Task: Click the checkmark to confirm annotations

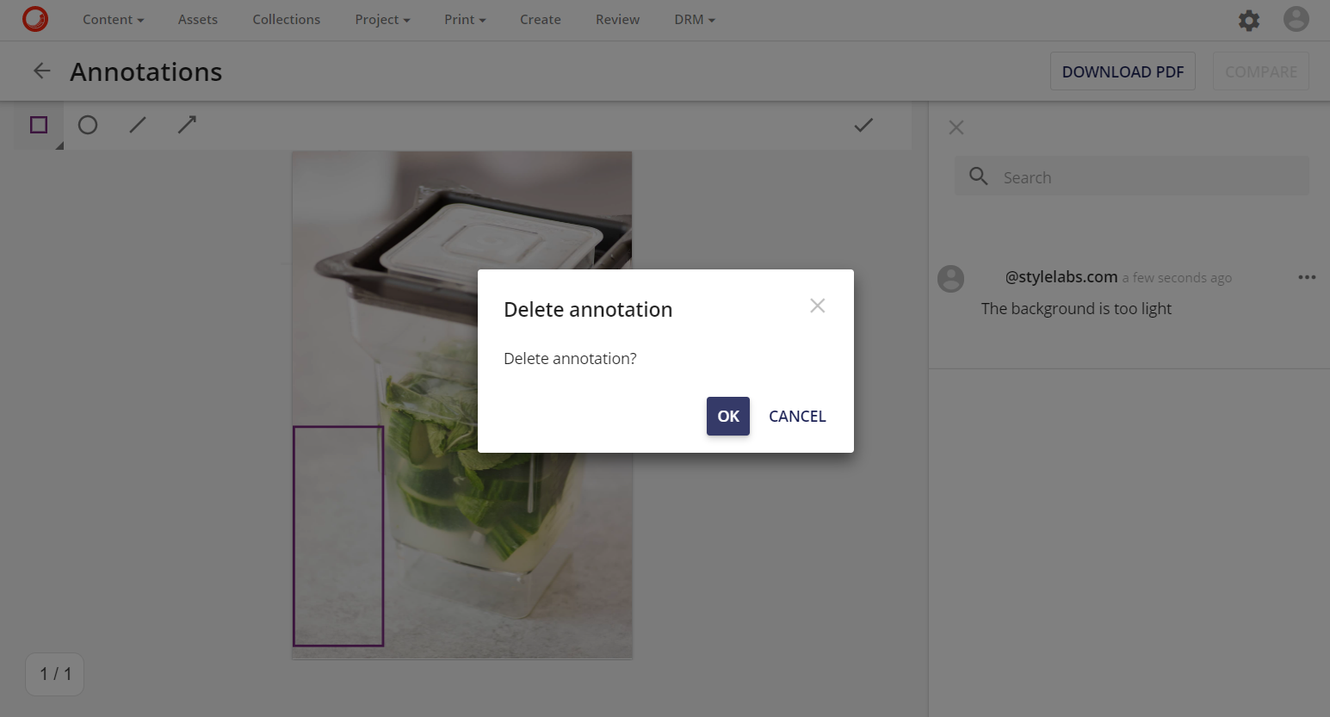Action: coord(863,125)
